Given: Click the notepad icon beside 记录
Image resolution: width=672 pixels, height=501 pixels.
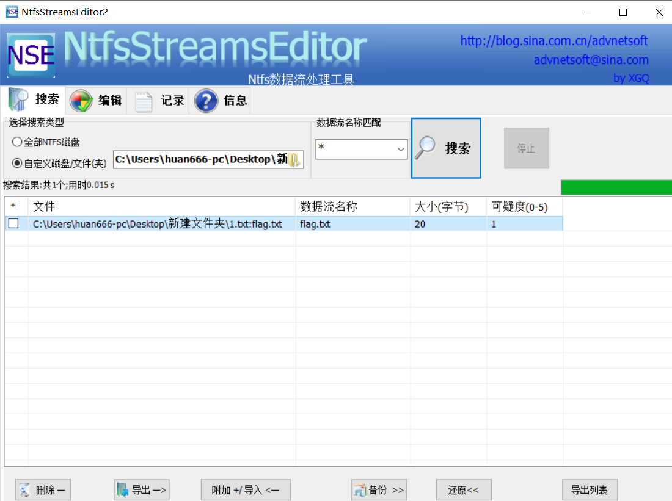Looking at the screenshot, I should click(144, 101).
